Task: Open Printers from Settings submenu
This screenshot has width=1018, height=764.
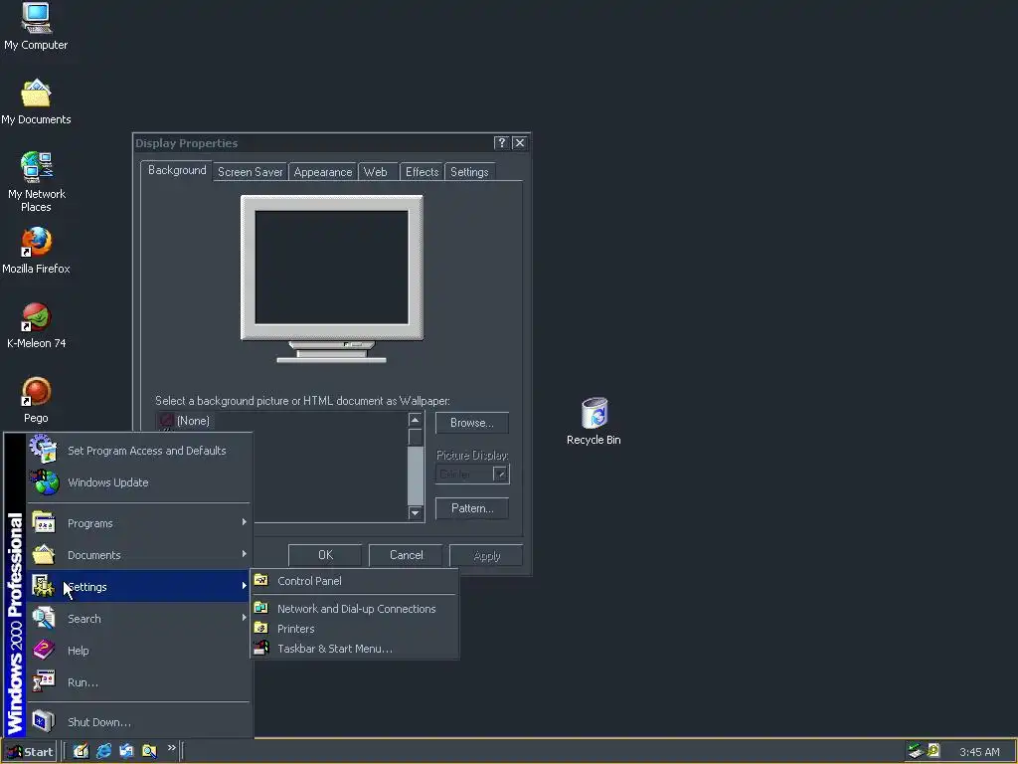Action: pos(355,629)
